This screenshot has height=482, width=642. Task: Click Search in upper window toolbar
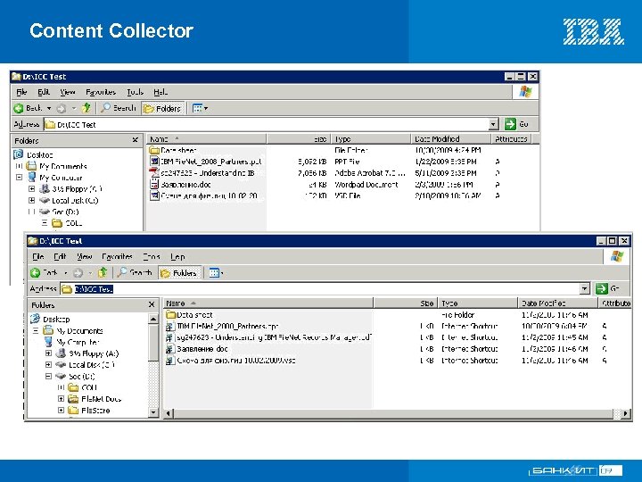(x=119, y=108)
